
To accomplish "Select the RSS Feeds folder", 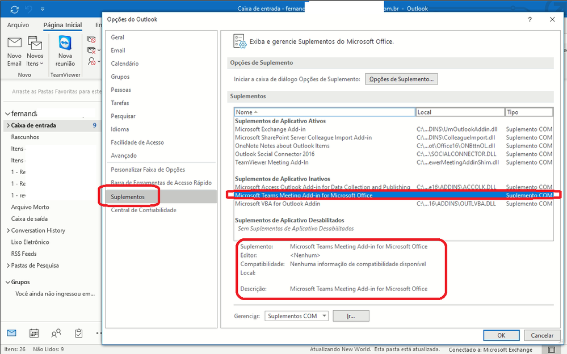I will [x=24, y=254].
